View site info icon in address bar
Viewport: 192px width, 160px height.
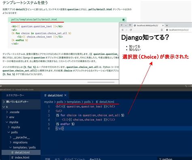[x=167, y=30]
